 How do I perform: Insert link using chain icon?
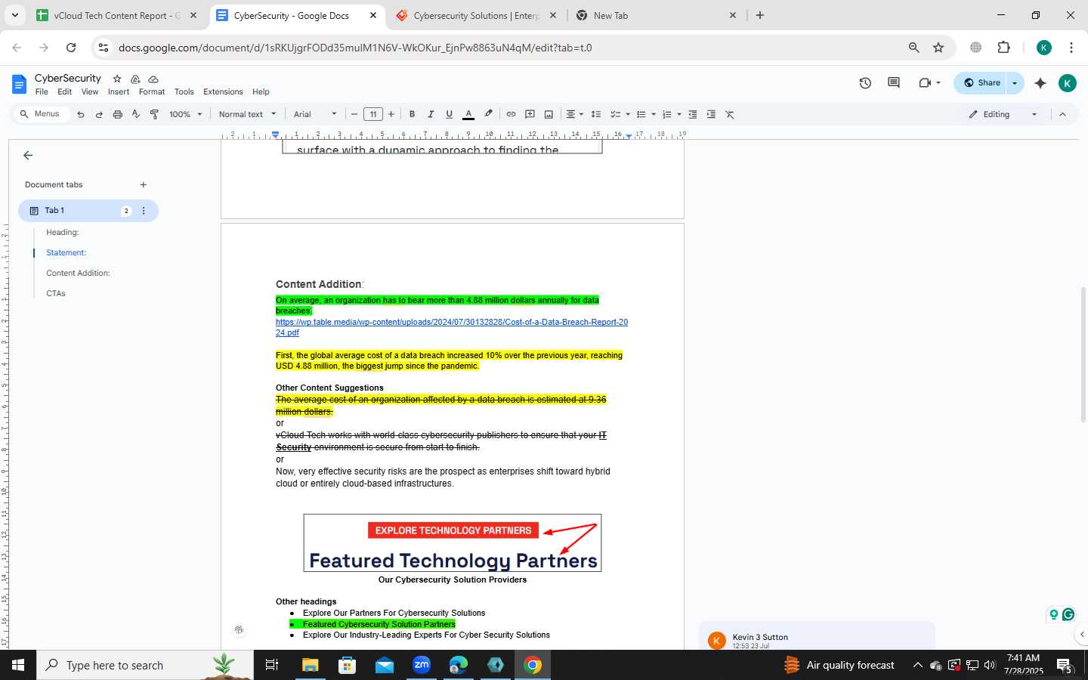pos(511,114)
